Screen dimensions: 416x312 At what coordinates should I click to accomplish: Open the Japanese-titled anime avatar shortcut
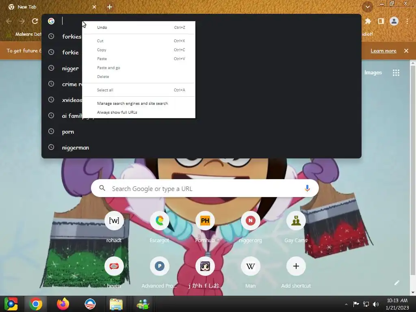point(205,266)
